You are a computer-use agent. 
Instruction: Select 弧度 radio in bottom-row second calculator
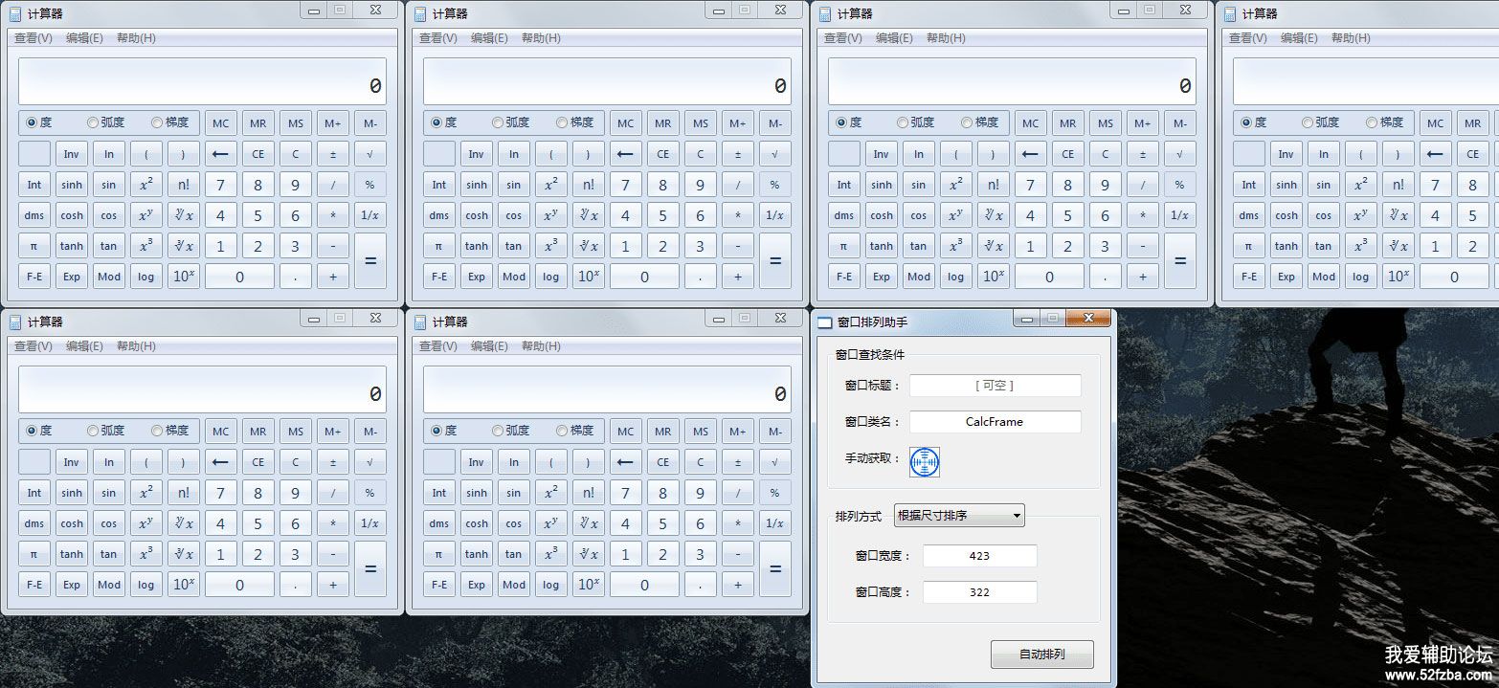(x=511, y=431)
